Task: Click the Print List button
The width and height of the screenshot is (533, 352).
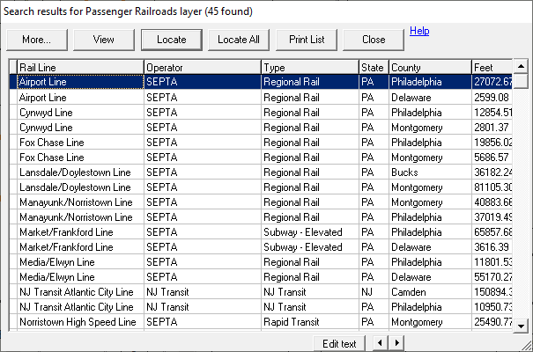Action: pos(307,40)
